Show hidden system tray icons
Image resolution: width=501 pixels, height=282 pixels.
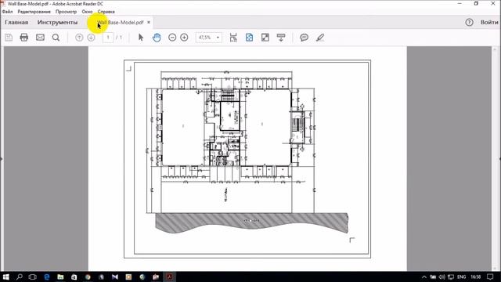424,277
